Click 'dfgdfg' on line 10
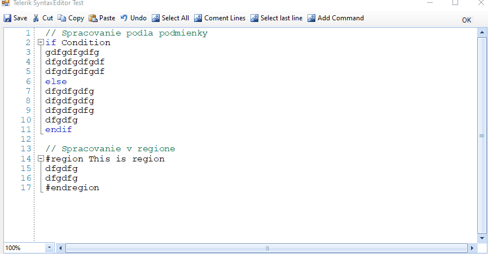 click(61, 120)
